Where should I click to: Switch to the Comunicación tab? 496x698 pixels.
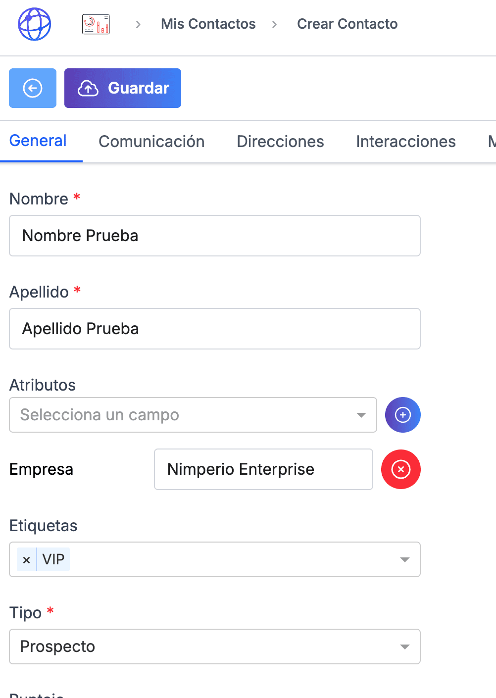(151, 142)
